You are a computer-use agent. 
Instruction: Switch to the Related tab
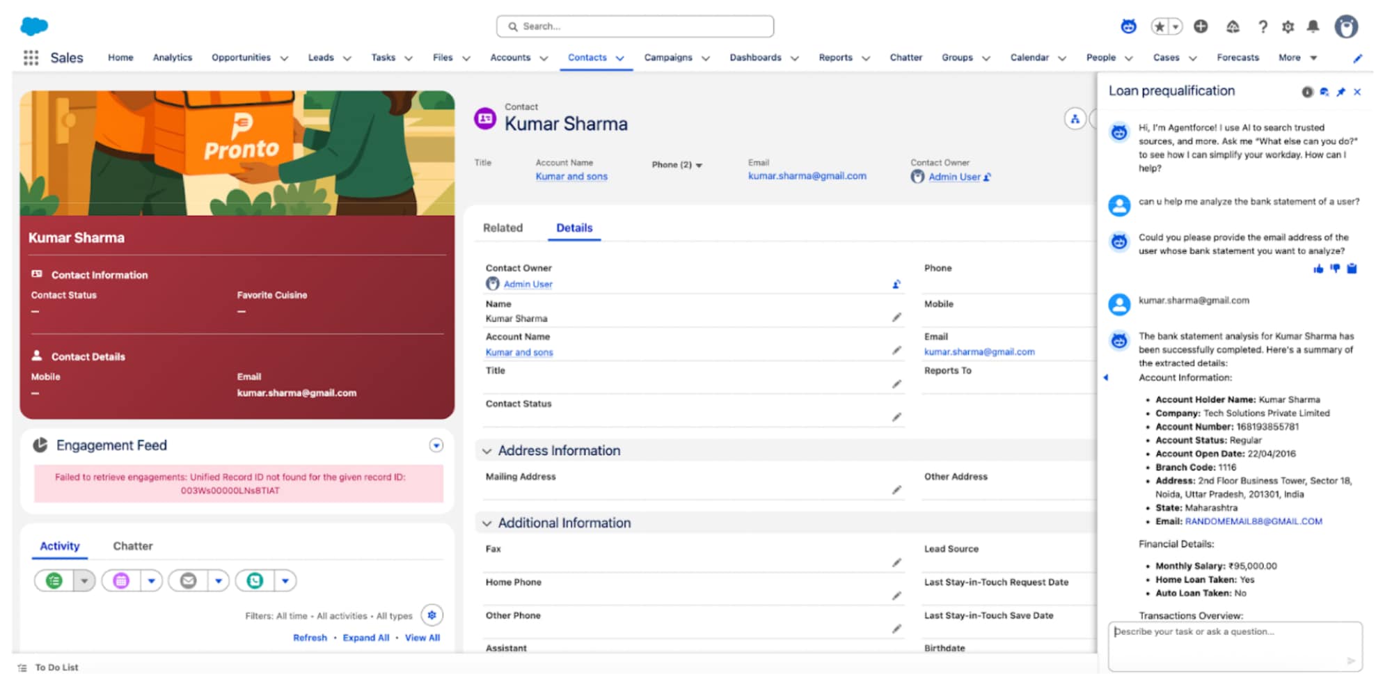(503, 228)
